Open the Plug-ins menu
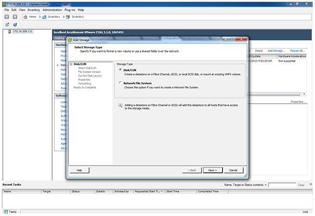The height and width of the screenshot is (216, 315). [x=70, y=10]
